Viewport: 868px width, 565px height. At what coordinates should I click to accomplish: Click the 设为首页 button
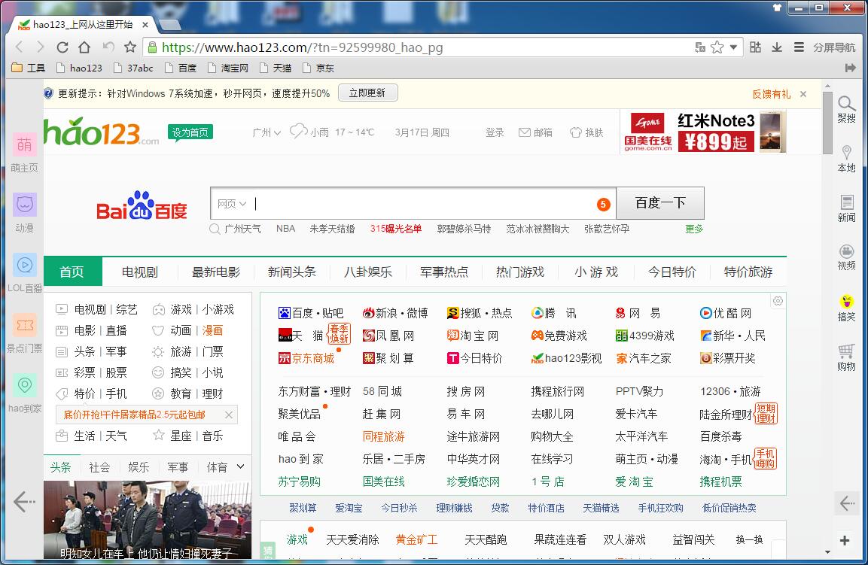click(x=190, y=132)
